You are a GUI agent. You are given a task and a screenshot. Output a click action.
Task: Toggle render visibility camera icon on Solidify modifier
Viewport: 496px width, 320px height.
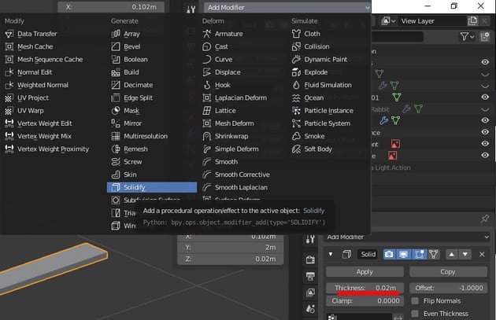click(x=389, y=255)
